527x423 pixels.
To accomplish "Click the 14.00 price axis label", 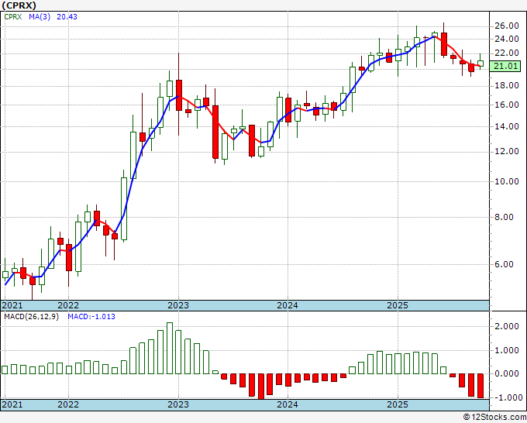I will point(507,126).
